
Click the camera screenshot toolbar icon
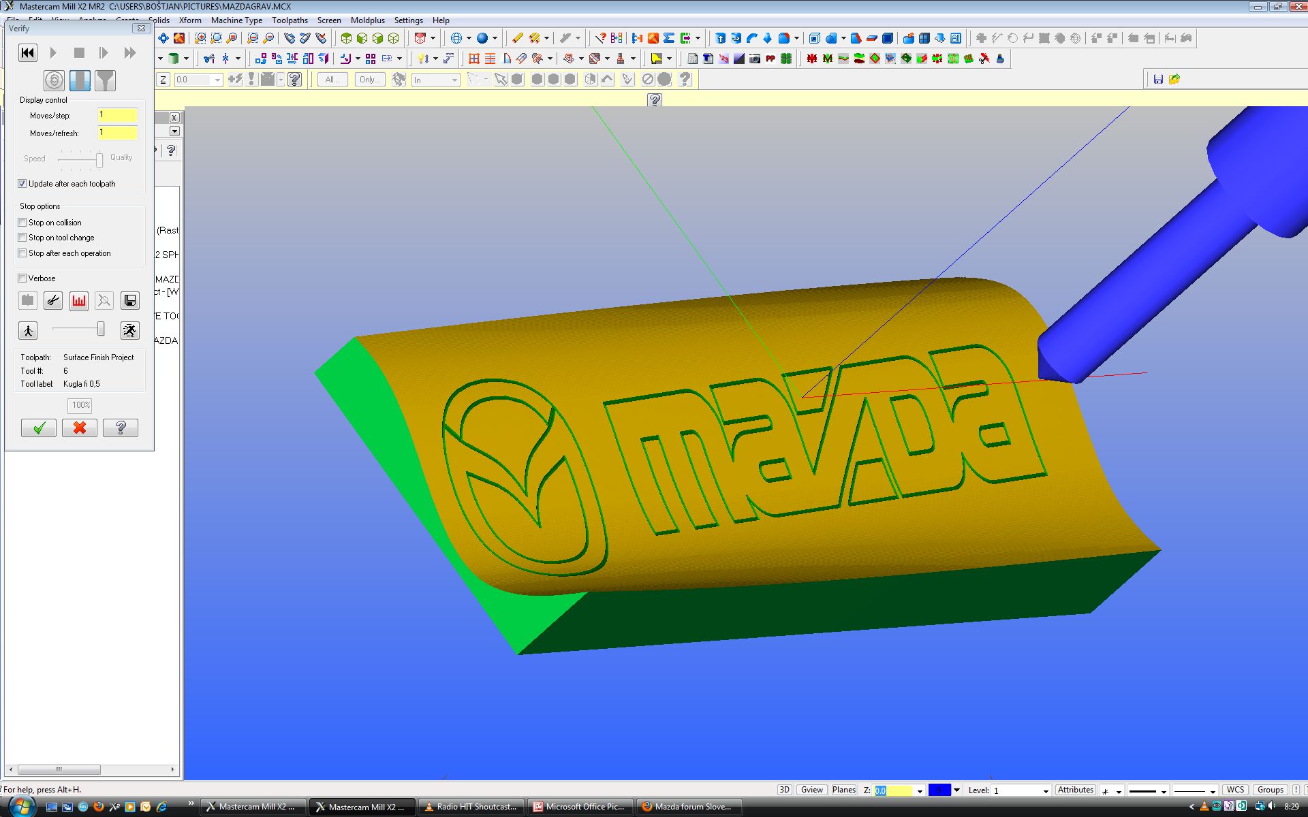pos(755,59)
